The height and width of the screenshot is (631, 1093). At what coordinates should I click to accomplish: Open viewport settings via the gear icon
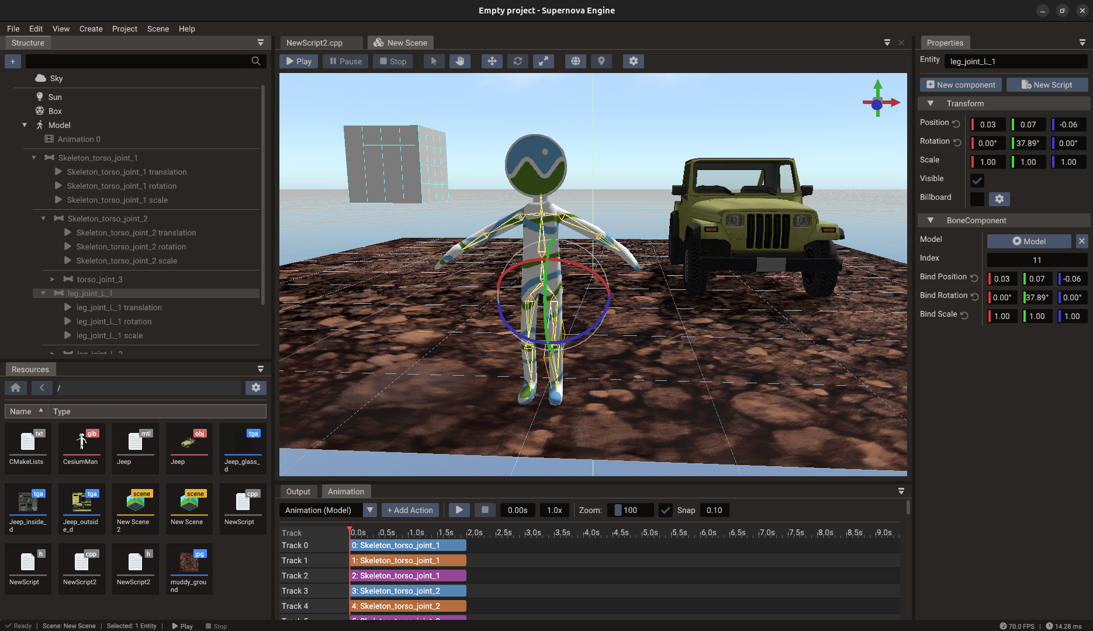633,61
